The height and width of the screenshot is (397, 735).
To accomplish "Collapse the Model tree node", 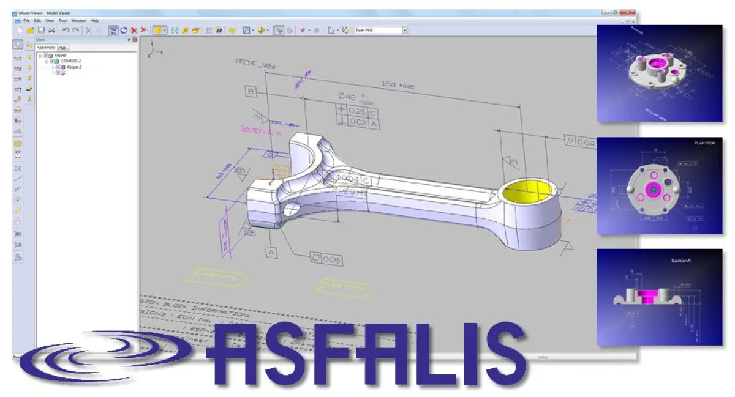I will coord(40,56).
